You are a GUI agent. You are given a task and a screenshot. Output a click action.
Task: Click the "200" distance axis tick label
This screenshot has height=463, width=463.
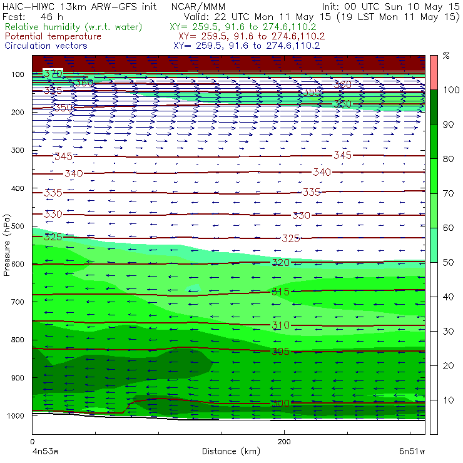coord(284,442)
